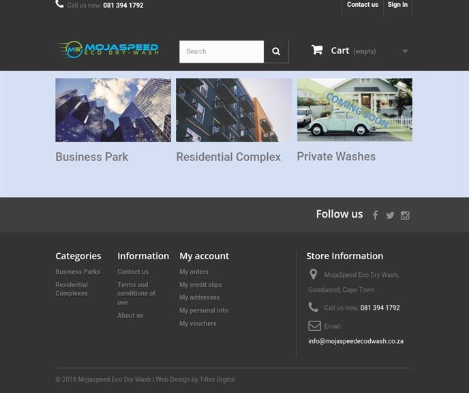Expand the cart dropdown arrow
Viewport: 469px width, 393px height.
pyautogui.click(x=405, y=51)
